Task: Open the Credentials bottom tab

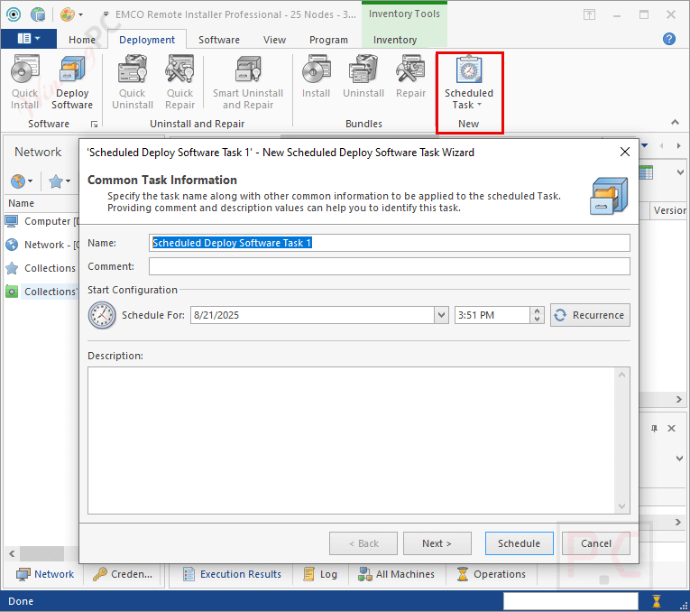Action: coord(123,574)
